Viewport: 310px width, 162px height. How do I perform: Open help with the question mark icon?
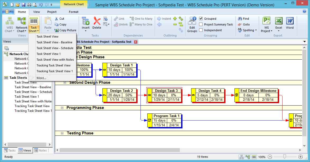click(304, 11)
